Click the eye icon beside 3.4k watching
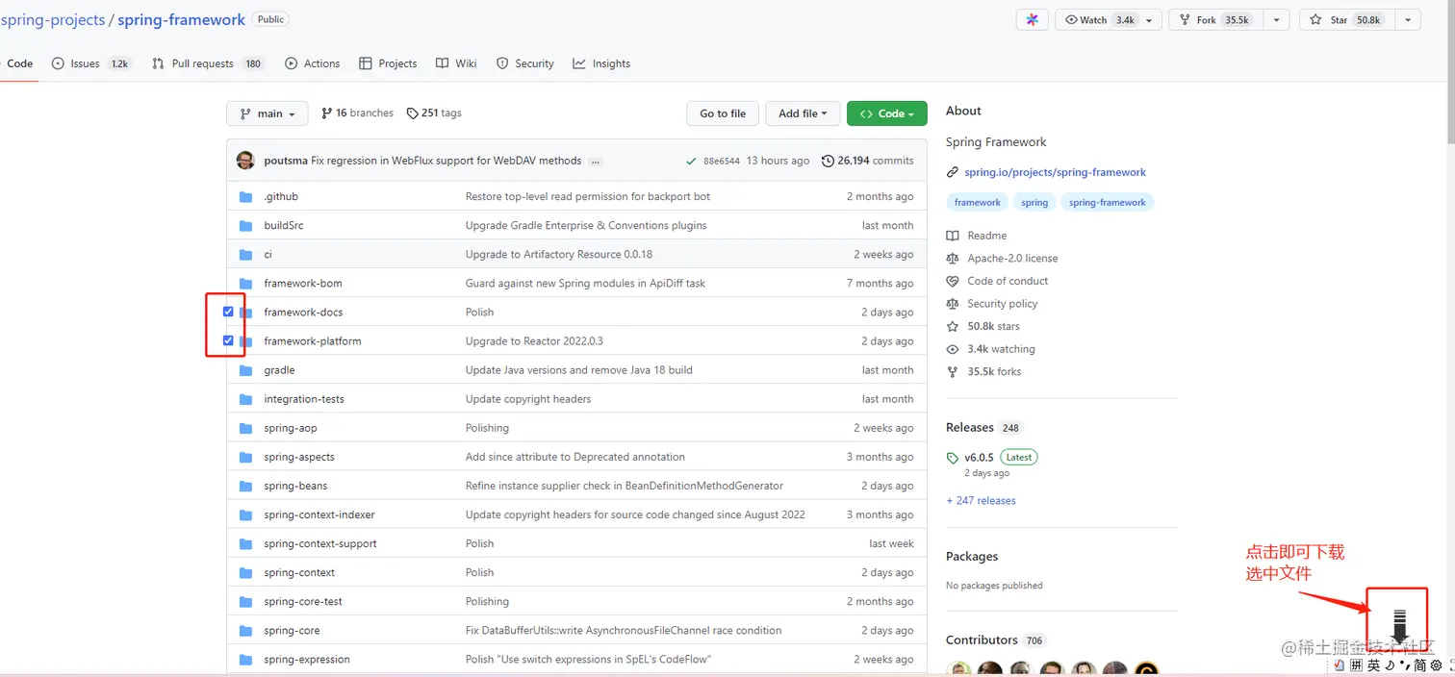 point(953,349)
